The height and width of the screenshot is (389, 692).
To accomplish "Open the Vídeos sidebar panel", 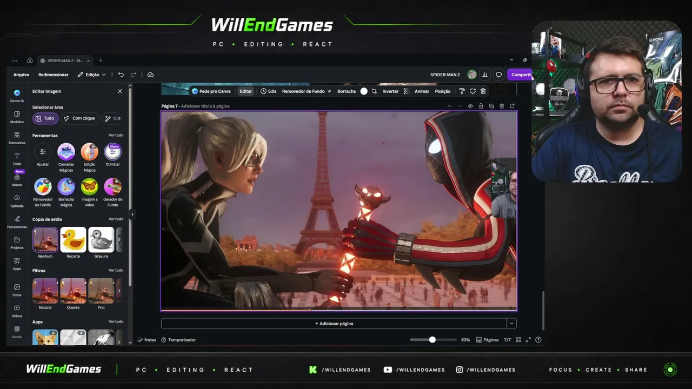I will [x=17, y=311].
